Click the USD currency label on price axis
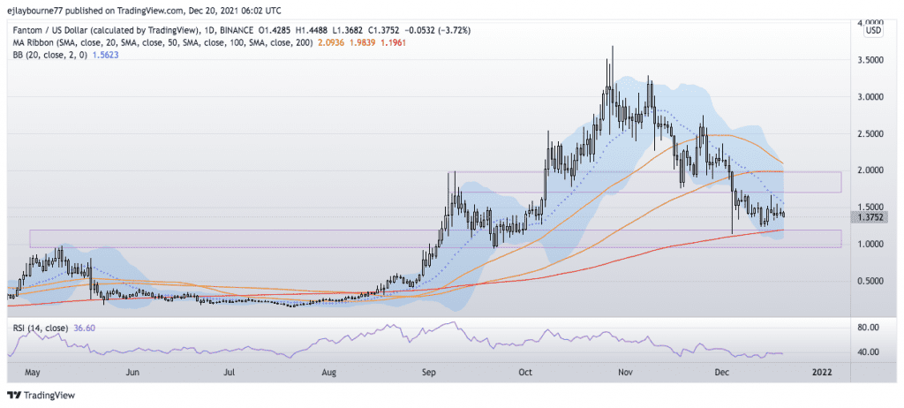The image size is (904, 408). click(x=875, y=32)
